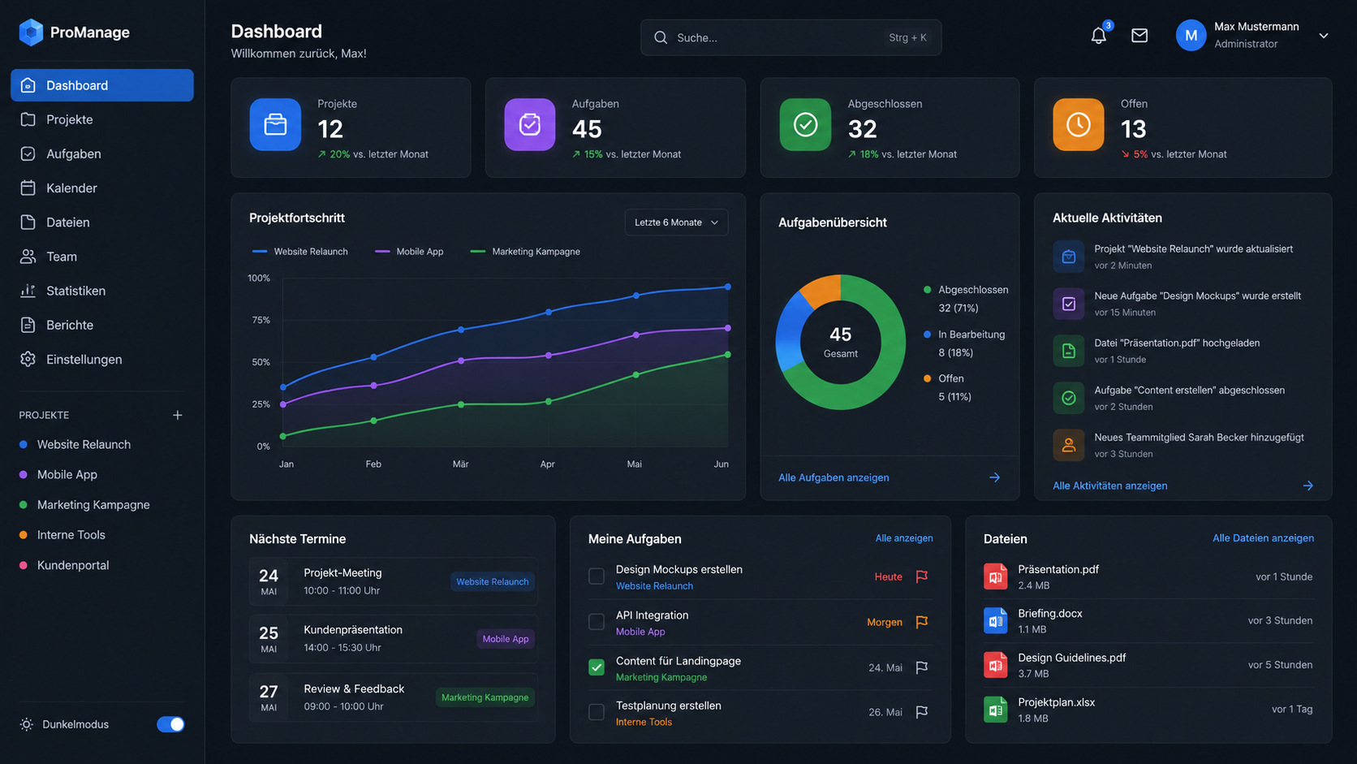Open Marketing Kampagne tag on Review & Feedback
Screen dimensions: 1357x764
(485, 697)
